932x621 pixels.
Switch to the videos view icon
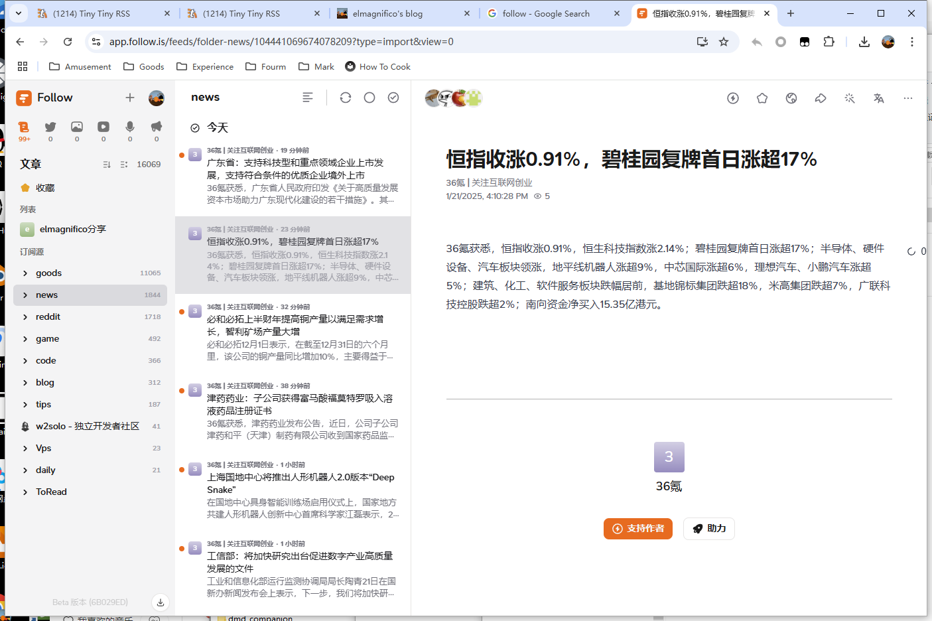(103, 131)
